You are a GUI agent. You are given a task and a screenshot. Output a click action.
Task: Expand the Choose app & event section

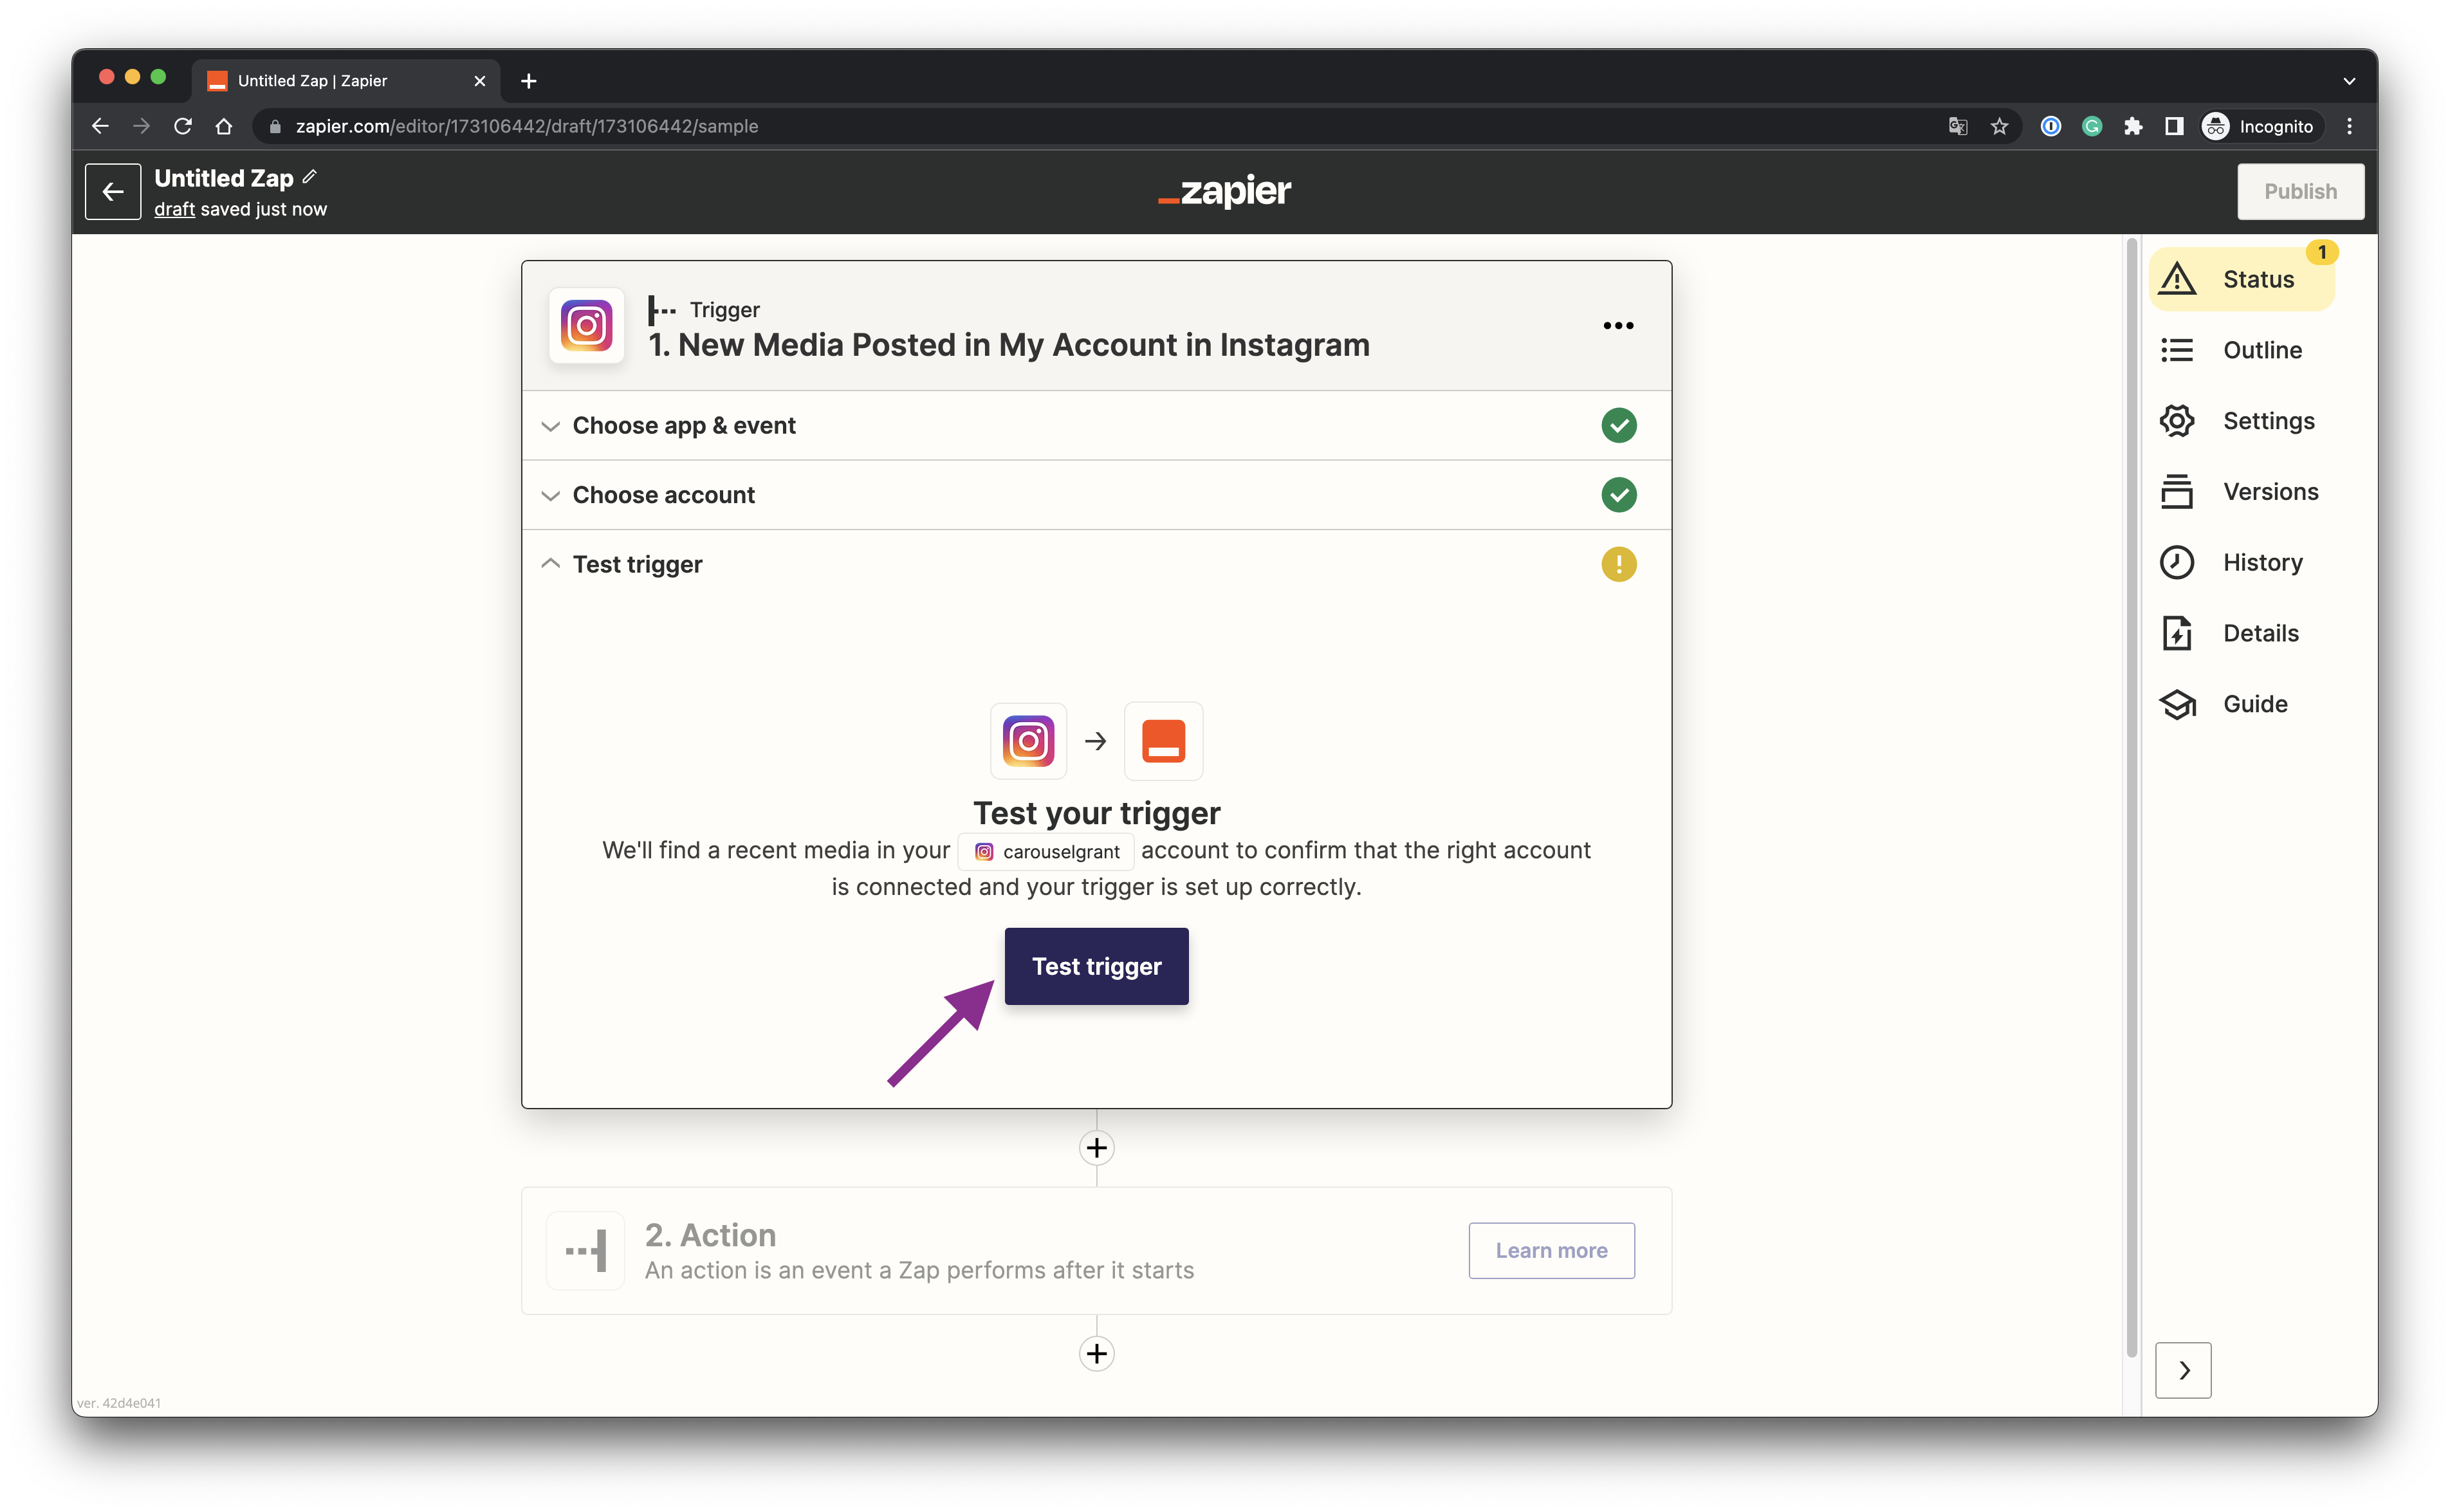click(1096, 426)
